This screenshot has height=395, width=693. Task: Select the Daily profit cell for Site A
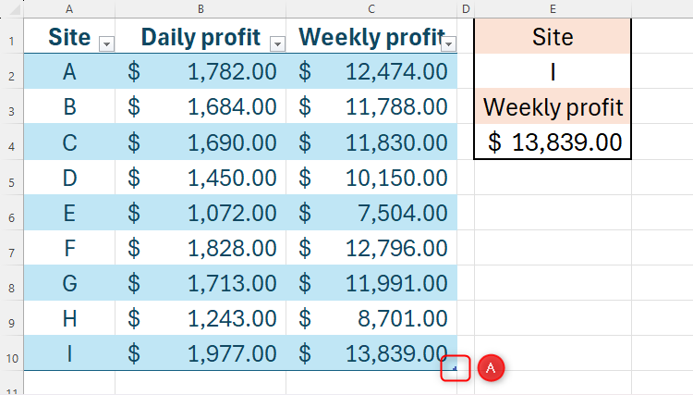click(201, 72)
